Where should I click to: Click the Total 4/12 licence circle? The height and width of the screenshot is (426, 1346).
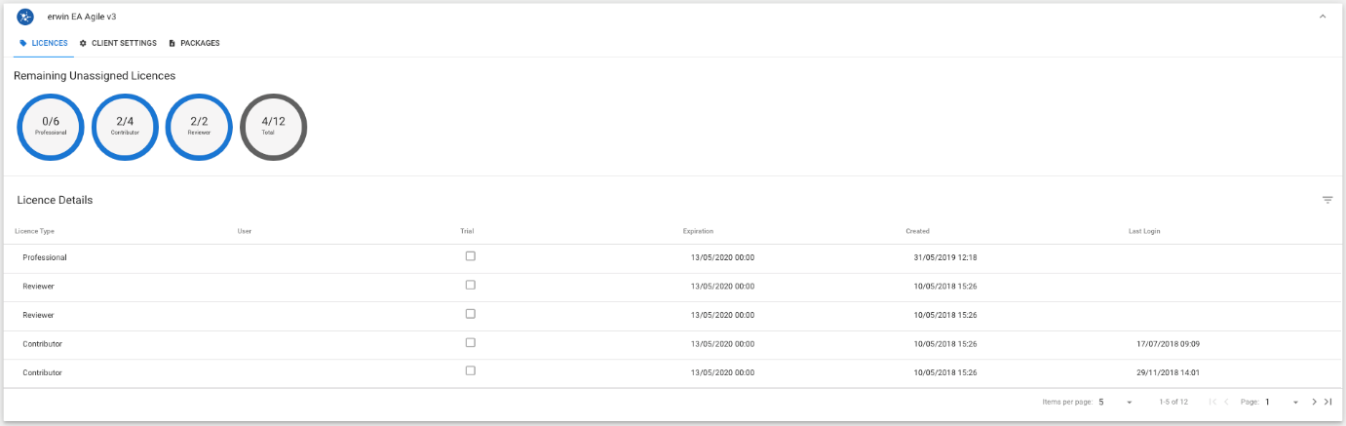pyautogui.click(x=274, y=126)
